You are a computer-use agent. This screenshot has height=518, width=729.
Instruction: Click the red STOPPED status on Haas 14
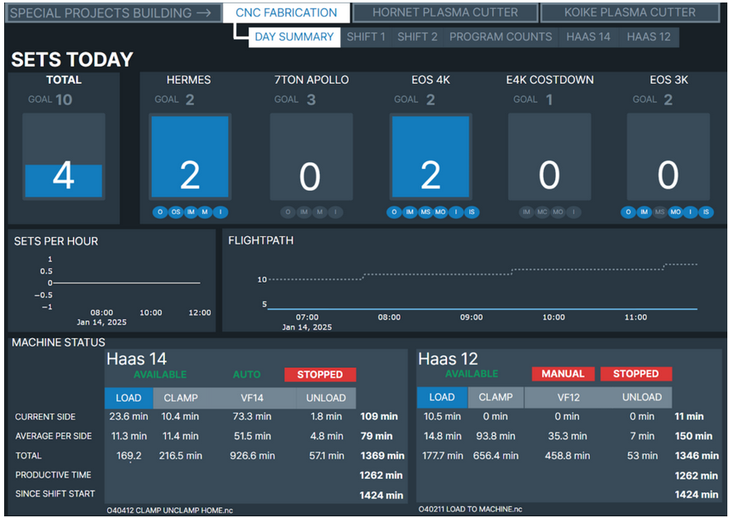tap(320, 375)
